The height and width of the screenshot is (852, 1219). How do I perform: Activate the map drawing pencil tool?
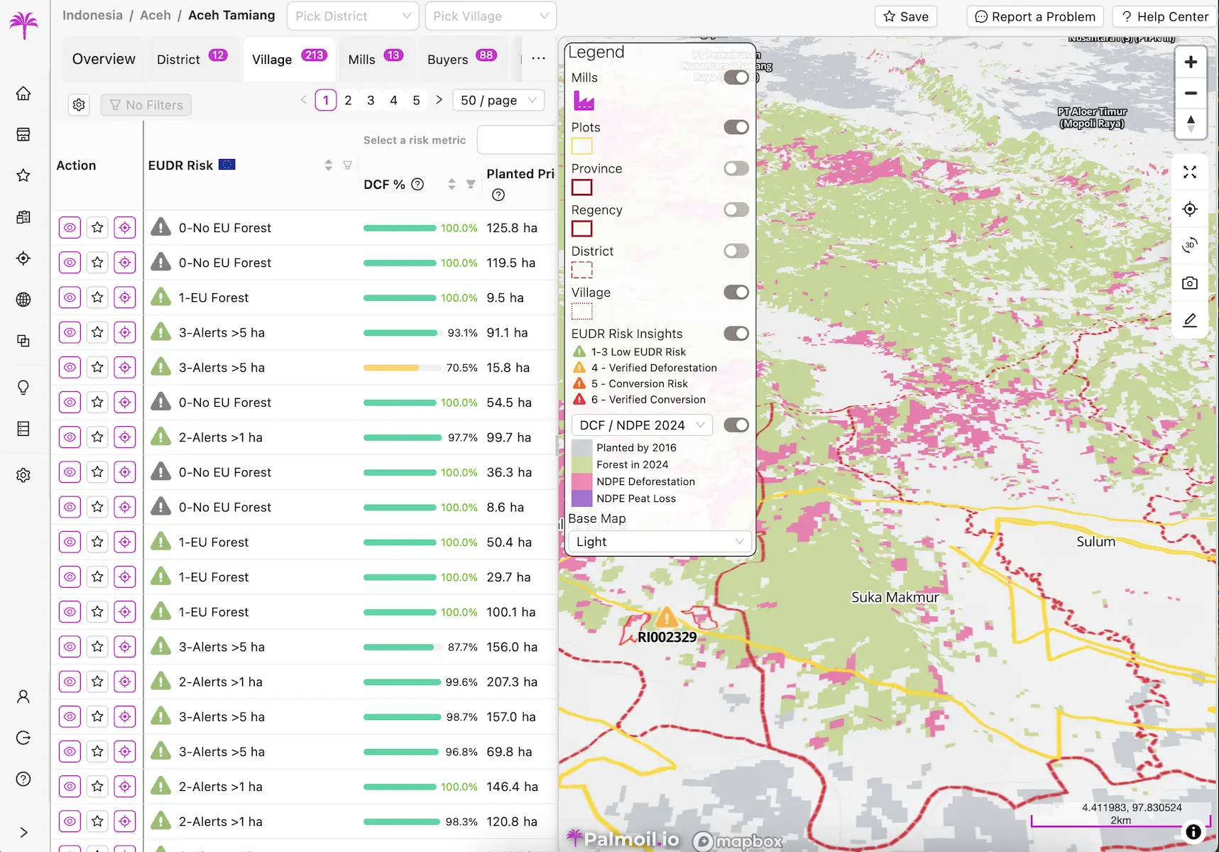pyautogui.click(x=1190, y=320)
